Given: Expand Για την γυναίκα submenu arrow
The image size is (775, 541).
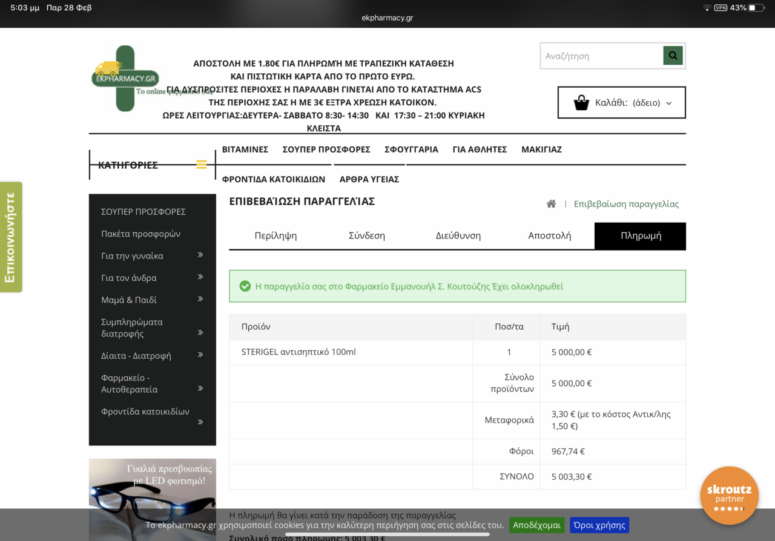Looking at the screenshot, I should coord(200,255).
